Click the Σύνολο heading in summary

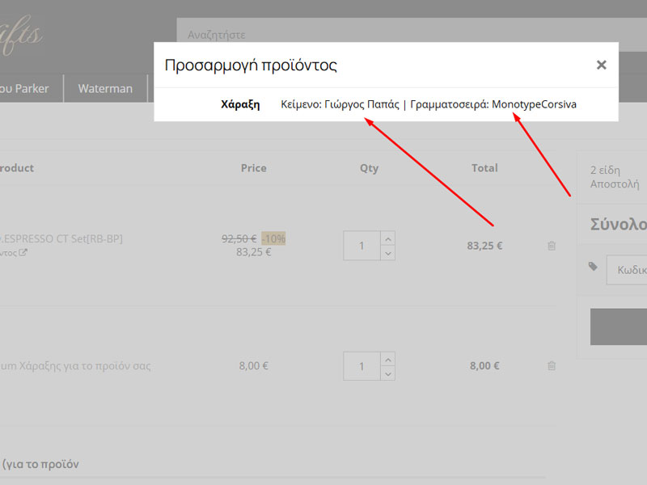[619, 225]
